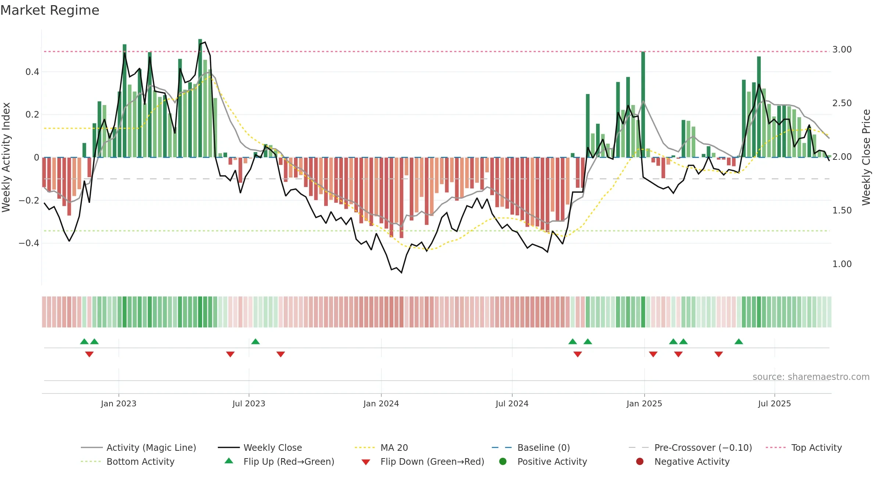
Task: Toggle the Flip Up (Red→Green) legend entry
Action: point(279,461)
